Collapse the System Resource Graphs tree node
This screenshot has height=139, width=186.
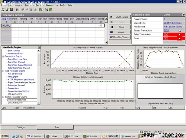coord(3,97)
